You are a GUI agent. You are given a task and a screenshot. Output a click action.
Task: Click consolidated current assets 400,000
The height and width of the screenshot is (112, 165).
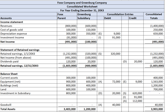tap(158, 78)
